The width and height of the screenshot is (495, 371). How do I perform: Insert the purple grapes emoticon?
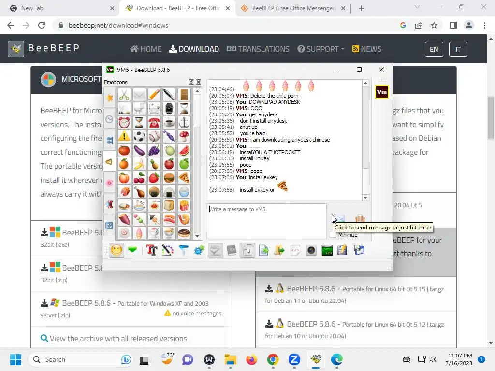point(154,150)
